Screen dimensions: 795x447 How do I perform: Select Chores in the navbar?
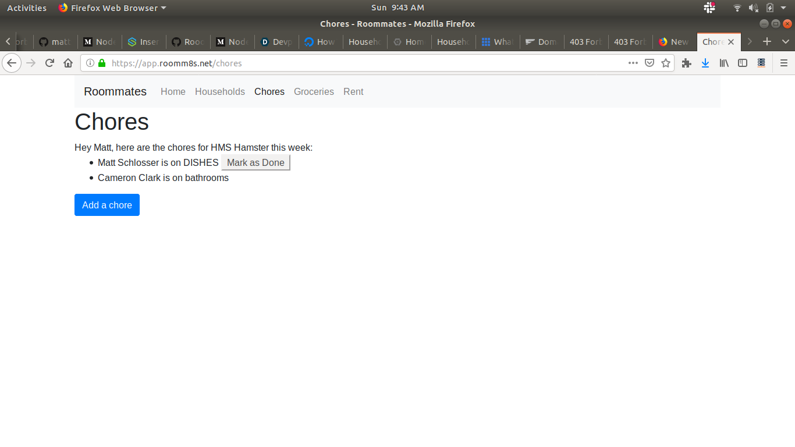pyautogui.click(x=269, y=91)
